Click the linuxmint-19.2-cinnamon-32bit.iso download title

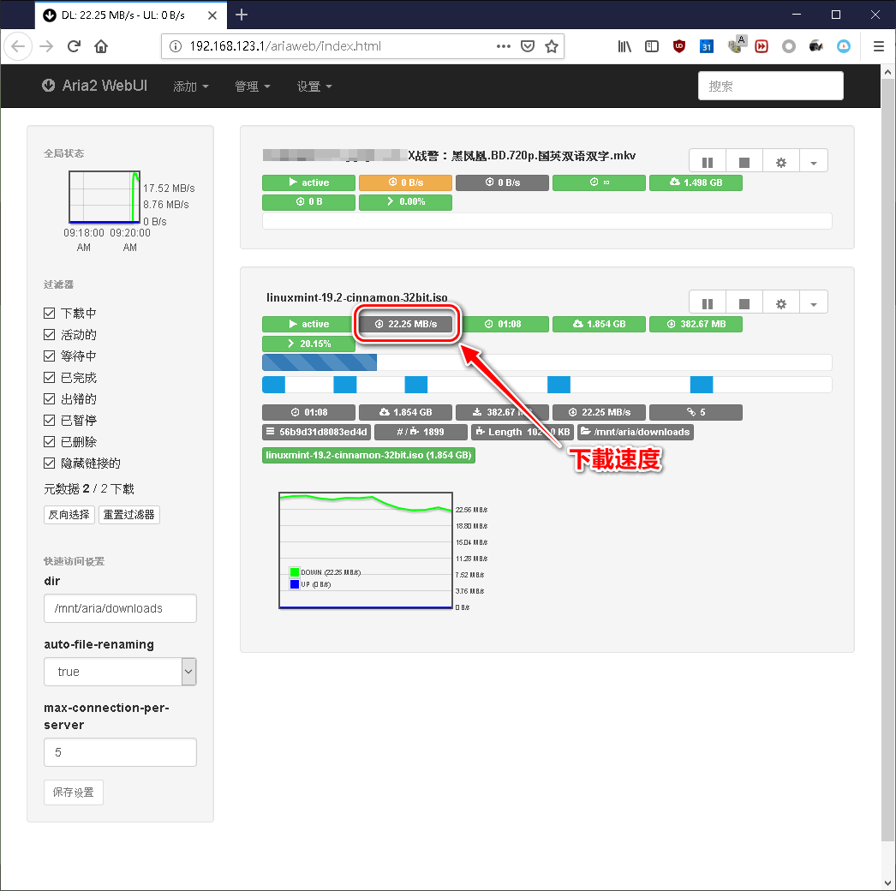click(357, 298)
